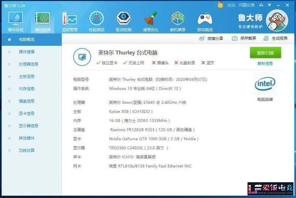
Task: Click the 微博分享 share label
Action: (215, 38)
